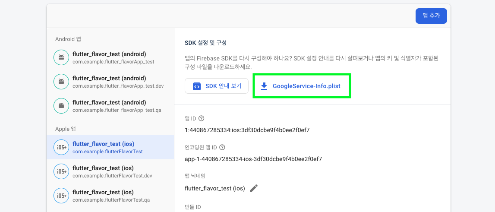Screen dimensions: 495x212
Task: Select iOS app com.example.flutterFlavorTest.qa
Action: click(x=110, y=196)
